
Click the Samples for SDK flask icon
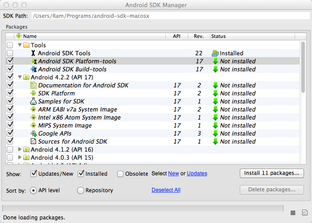click(33, 101)
